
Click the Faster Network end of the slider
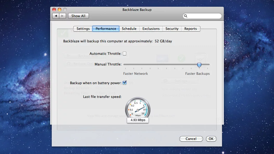click(x=125, y=64)
